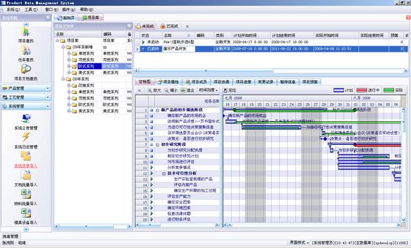
Task: Click the 缩小 zoom-out magnifier icon
Action: point(166,90)
